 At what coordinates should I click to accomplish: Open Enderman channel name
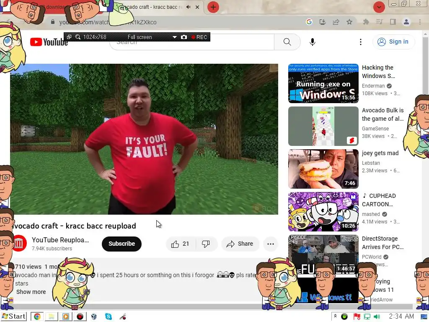point(373,86)
